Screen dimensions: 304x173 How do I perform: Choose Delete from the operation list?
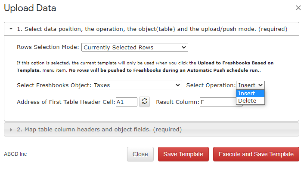pos(250,101)
